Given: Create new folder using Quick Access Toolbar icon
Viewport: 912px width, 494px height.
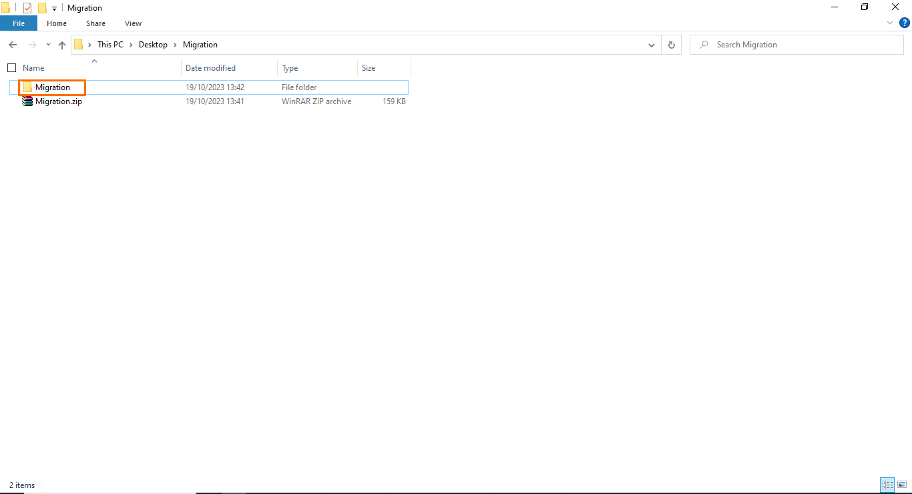Looking at the screenshot, I should (41, 7).
